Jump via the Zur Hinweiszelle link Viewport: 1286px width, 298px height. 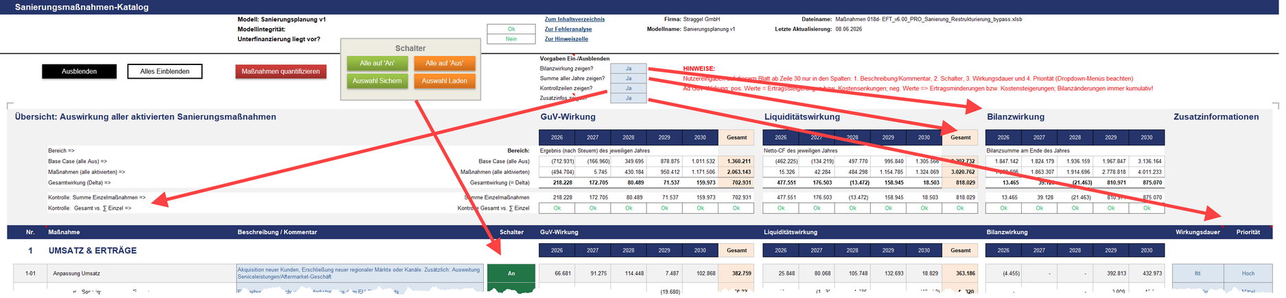566,39
